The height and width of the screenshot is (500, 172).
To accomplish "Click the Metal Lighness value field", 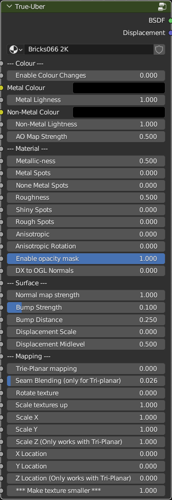I will click(x=86, y=100).
